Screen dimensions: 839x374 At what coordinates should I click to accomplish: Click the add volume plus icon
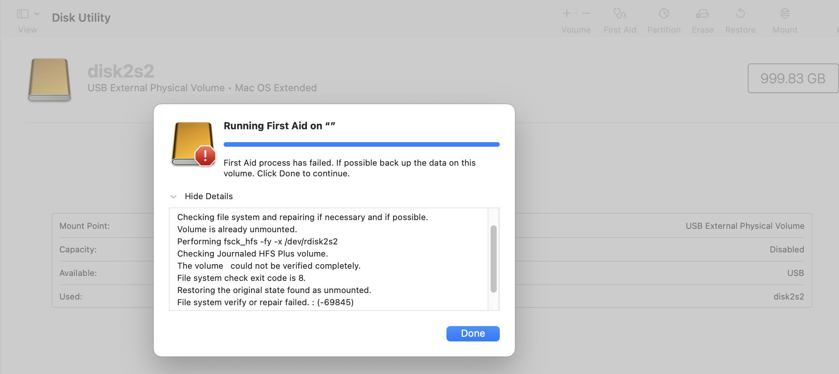pos(567,14)
